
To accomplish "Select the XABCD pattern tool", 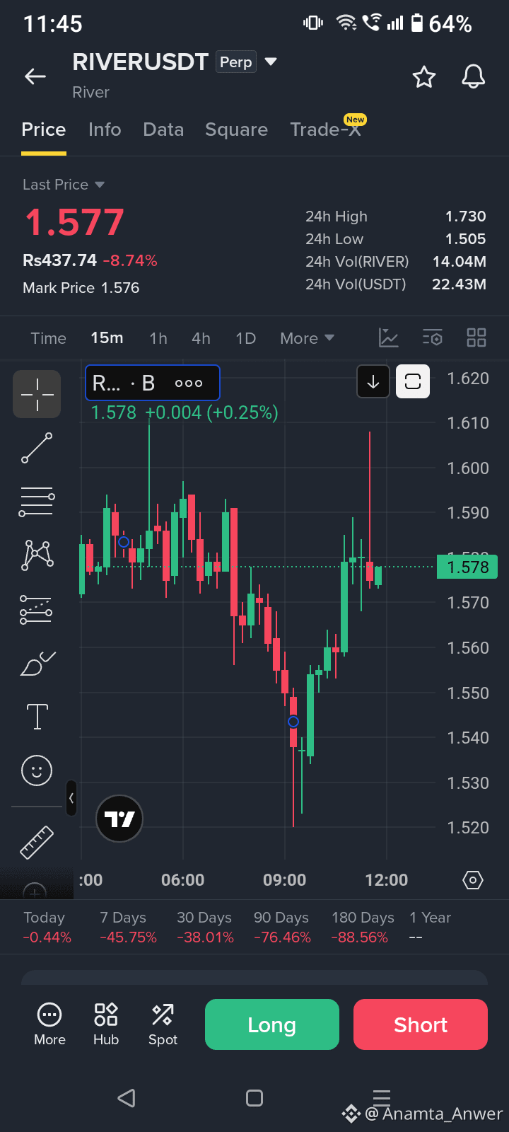I will pyautogui.click(x=37, y=555).
